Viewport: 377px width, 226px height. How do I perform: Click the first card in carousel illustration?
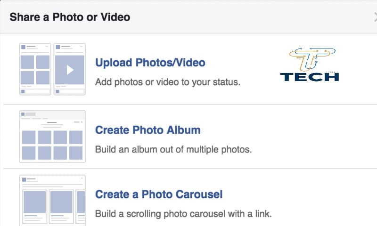tap(34, 203)
